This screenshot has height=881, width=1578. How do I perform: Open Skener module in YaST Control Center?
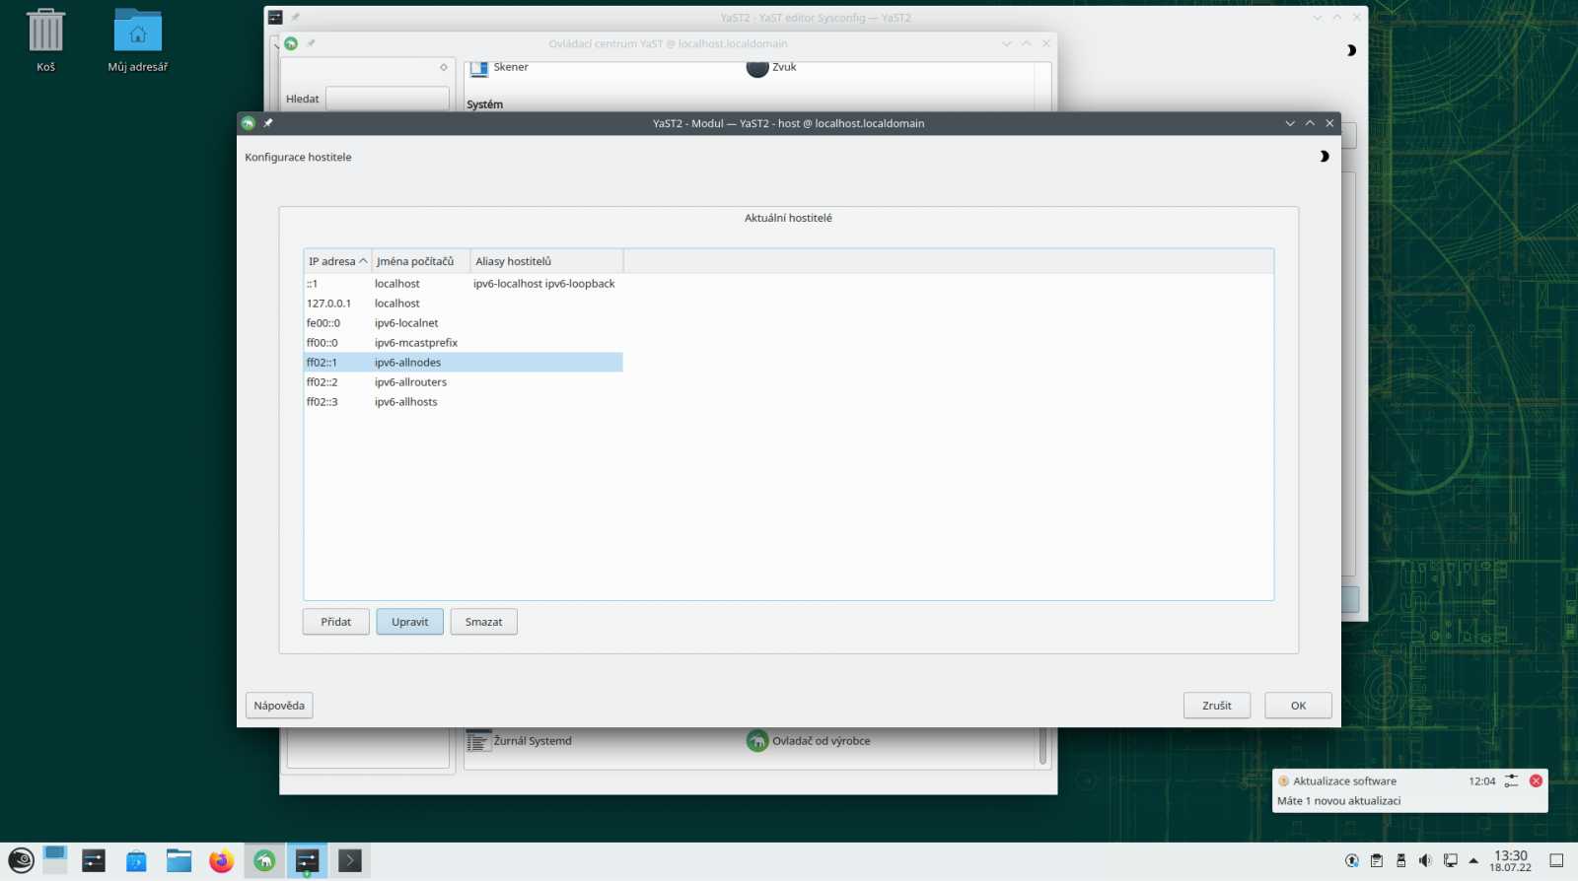500,67
